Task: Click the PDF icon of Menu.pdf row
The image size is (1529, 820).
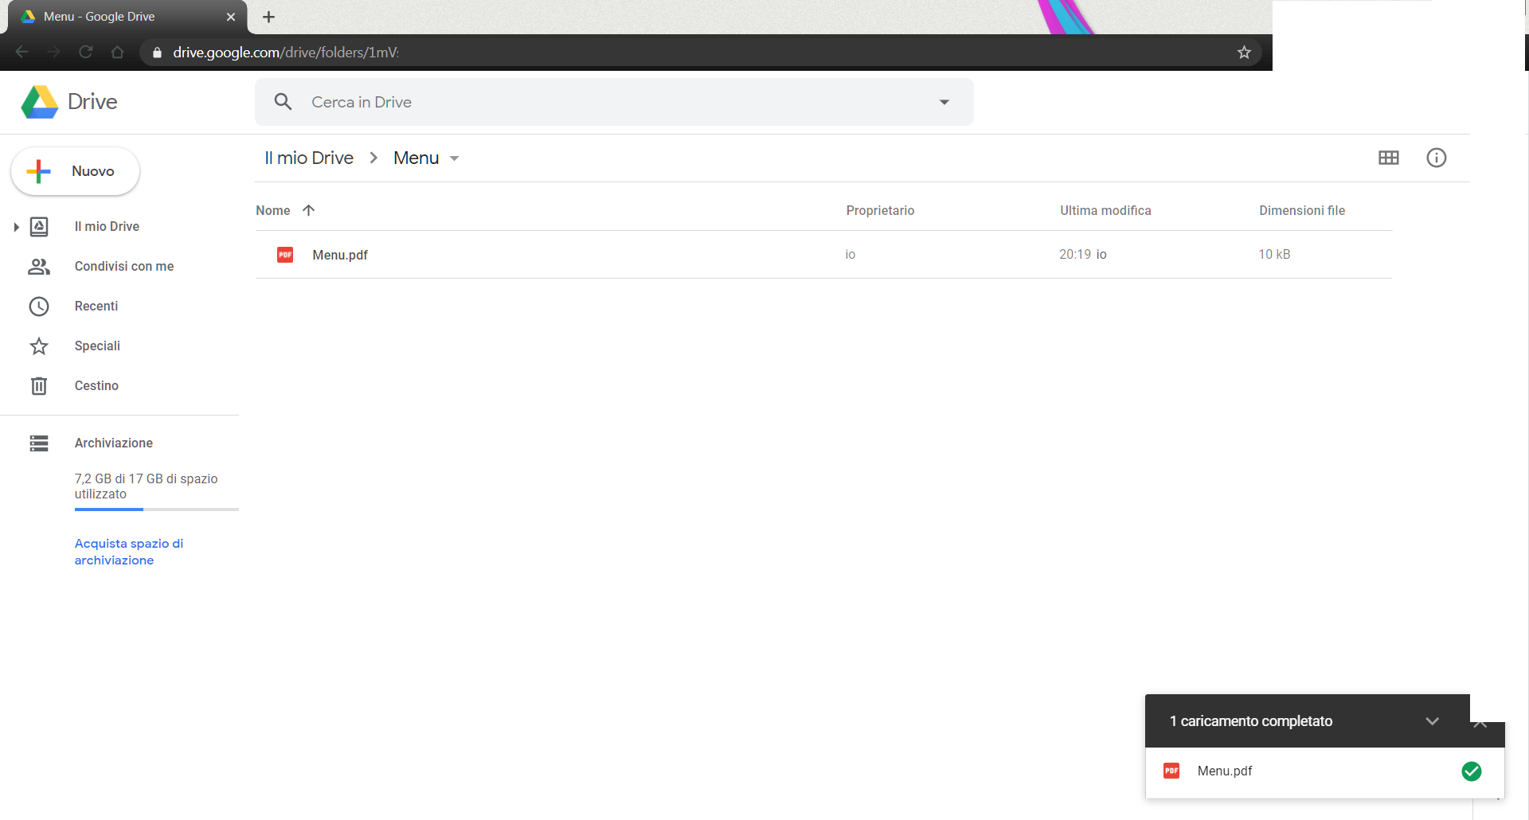Action: click(x=285, y=255)
